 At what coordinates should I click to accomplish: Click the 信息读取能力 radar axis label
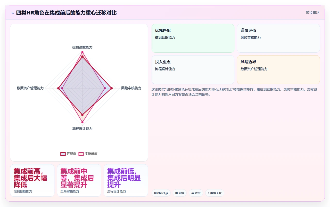coord(82,47)
